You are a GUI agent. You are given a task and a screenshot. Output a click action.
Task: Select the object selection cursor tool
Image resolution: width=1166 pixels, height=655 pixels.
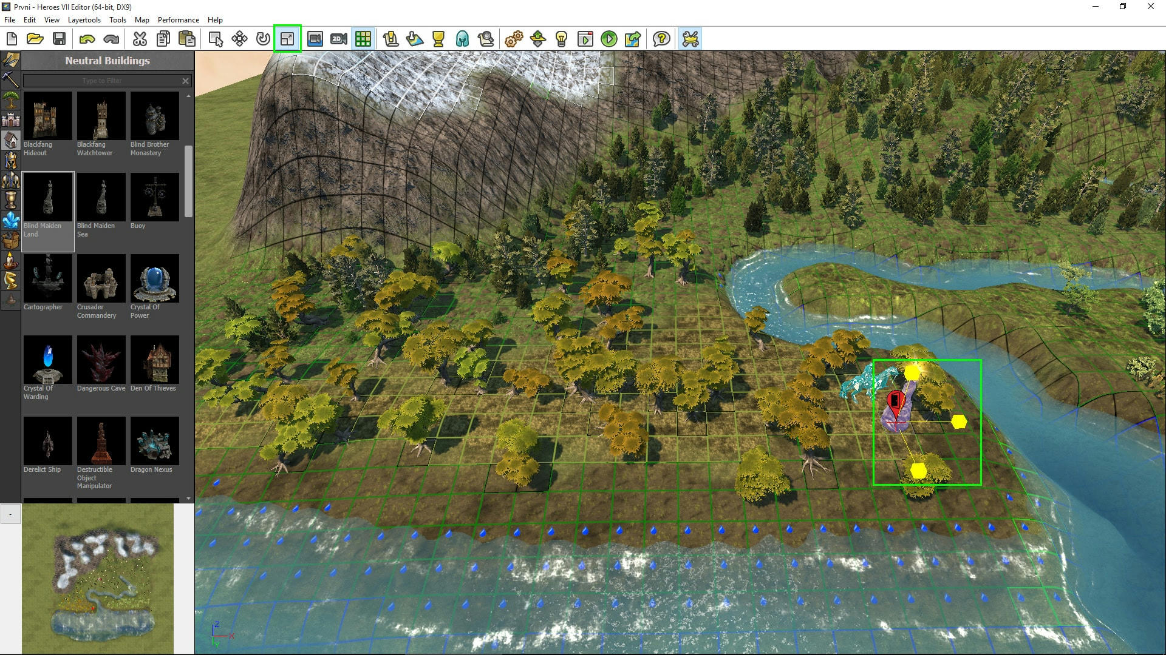(216, 39)
